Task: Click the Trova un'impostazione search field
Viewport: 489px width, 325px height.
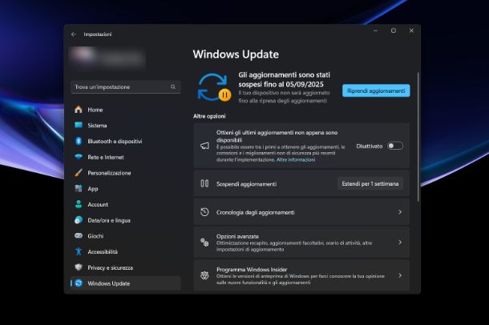Action: 120,86
